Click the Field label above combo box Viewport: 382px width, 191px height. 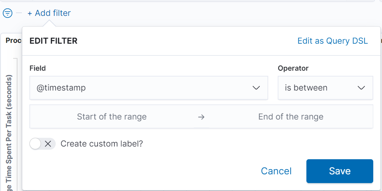[x=37, y=68]
